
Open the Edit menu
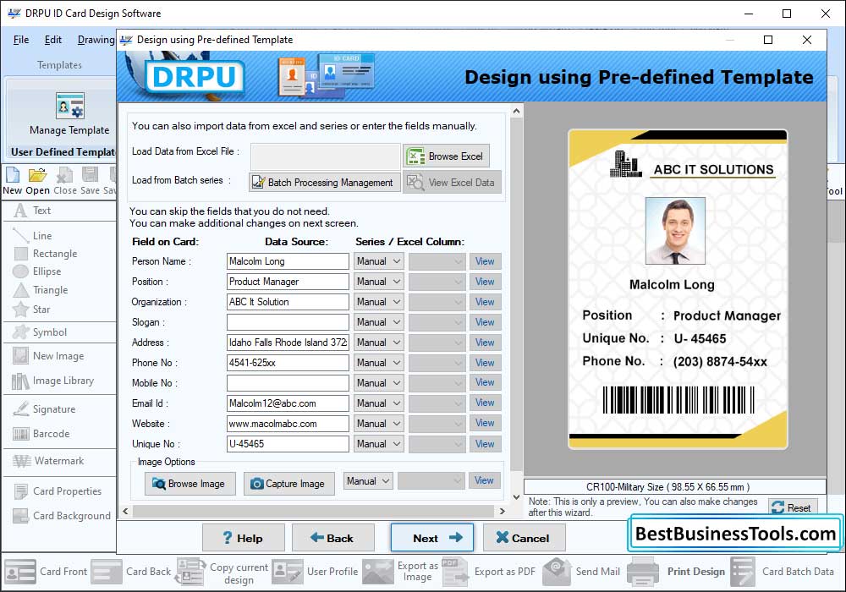coord(52,40)
